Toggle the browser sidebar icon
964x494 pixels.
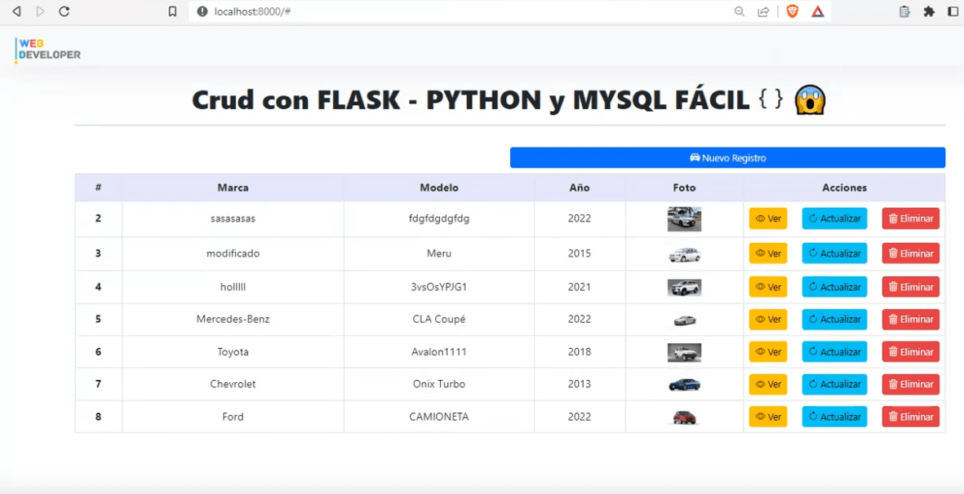point(952,11)
